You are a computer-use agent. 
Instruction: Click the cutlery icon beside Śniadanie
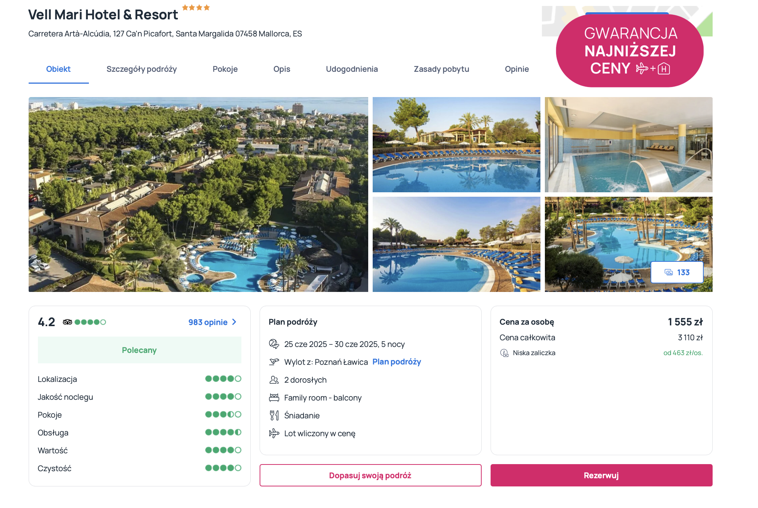point(274,415)
